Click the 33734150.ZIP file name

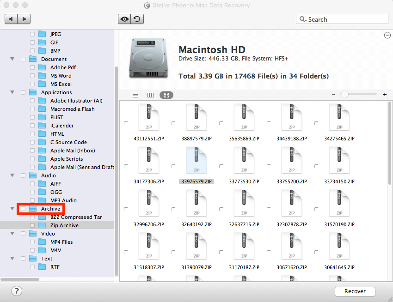pos(339,181)
